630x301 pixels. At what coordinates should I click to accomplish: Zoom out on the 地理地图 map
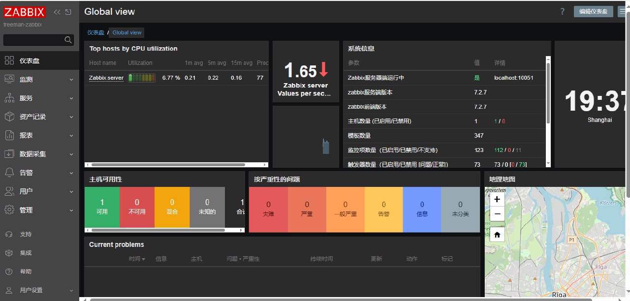(x=497, y=213)
